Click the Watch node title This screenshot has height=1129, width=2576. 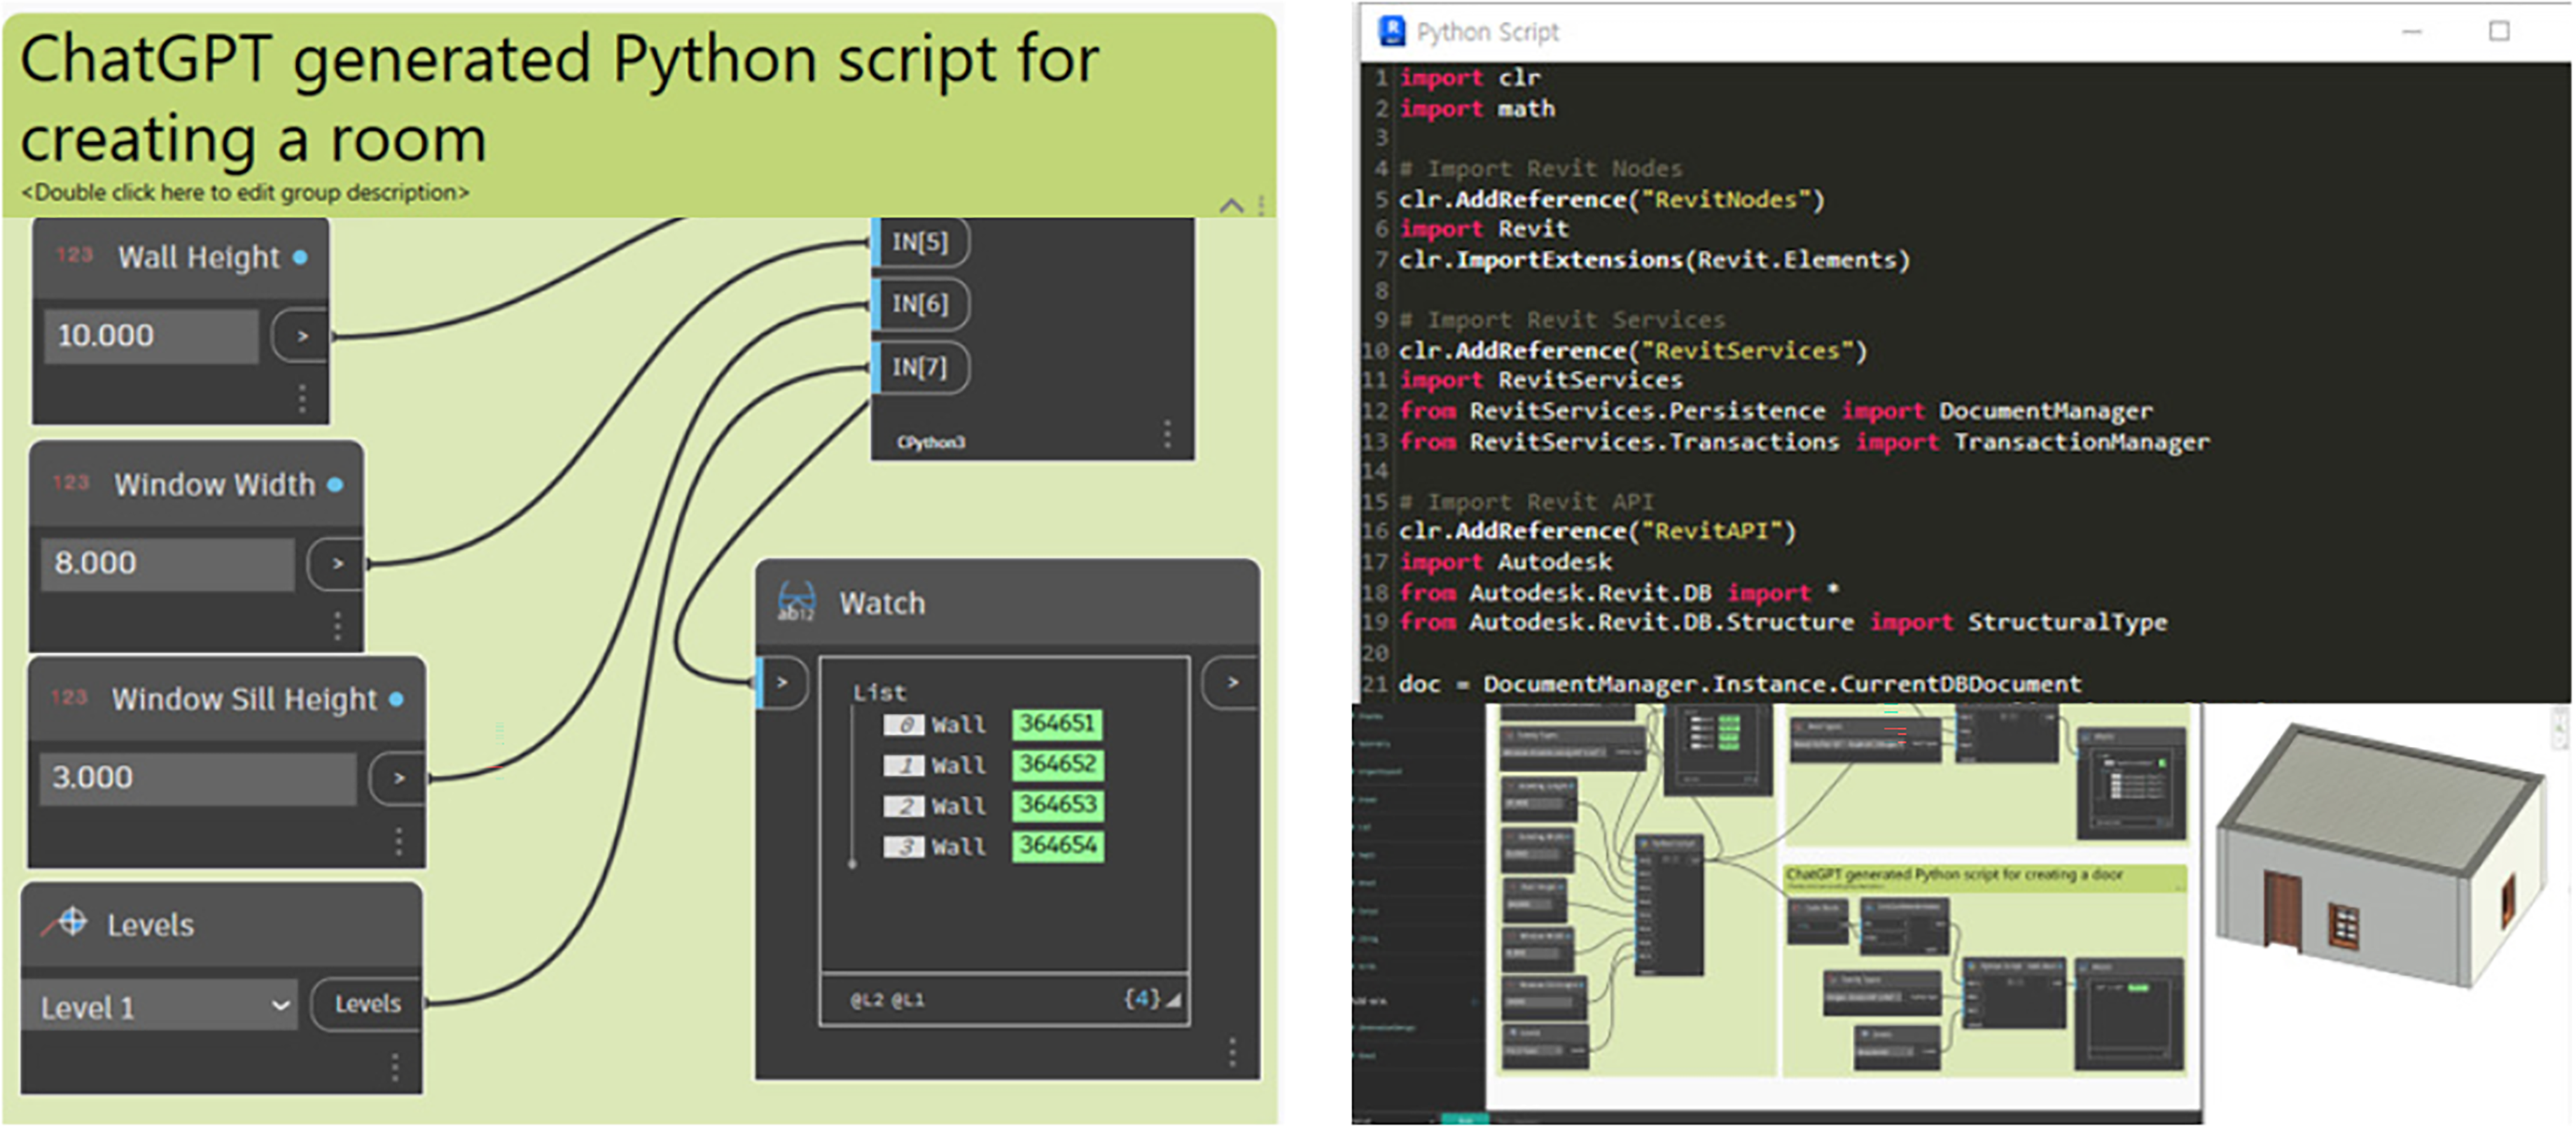(x=882, y=603)
